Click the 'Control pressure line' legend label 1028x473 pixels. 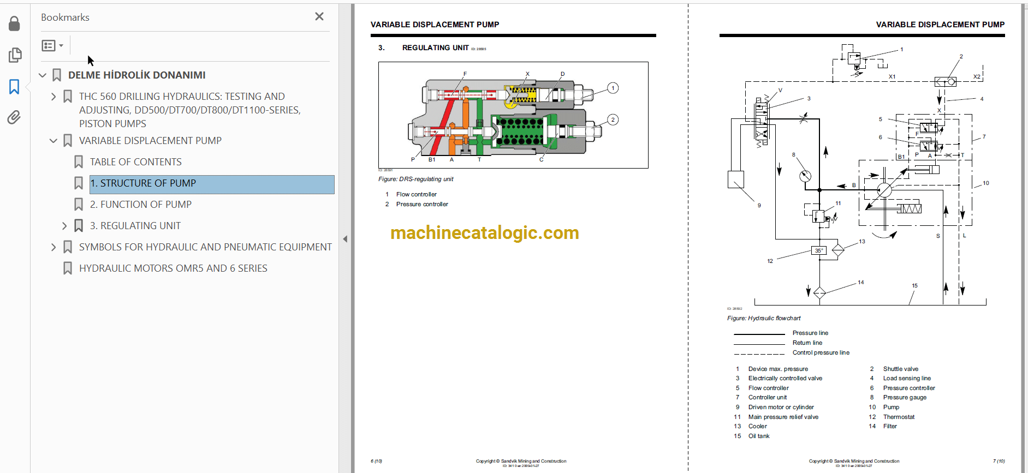(821, 352)
